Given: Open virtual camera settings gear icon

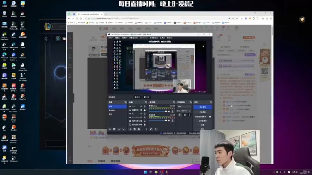Looking at the screenshot, I should [x=210, y=117].
